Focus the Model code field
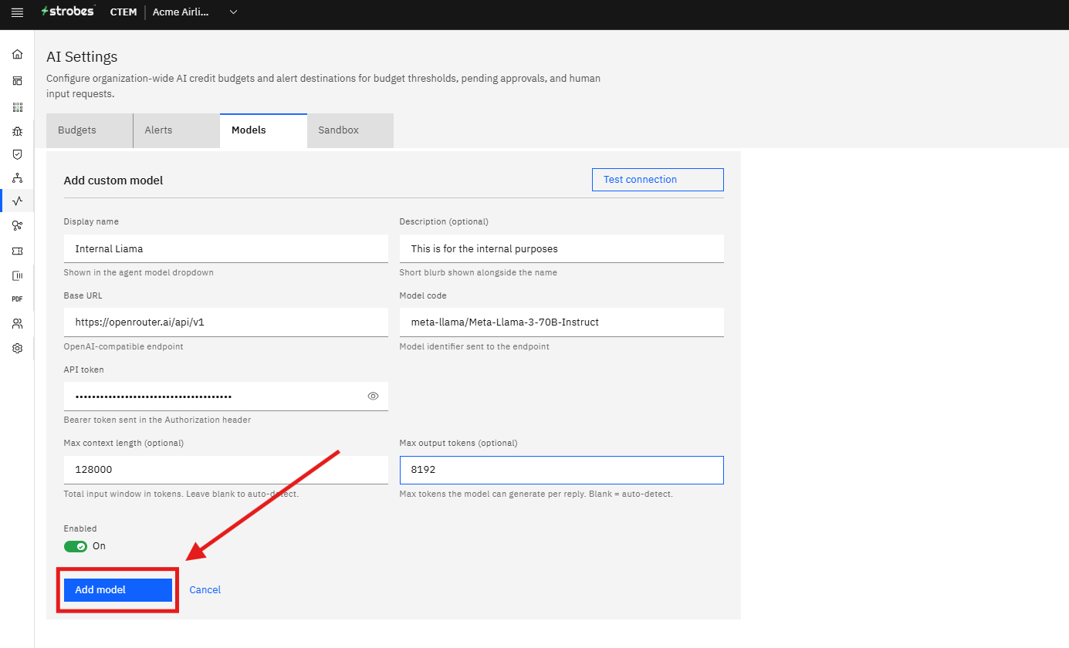Viewport: 1069px width, 648px height. [x=562, y=322]
